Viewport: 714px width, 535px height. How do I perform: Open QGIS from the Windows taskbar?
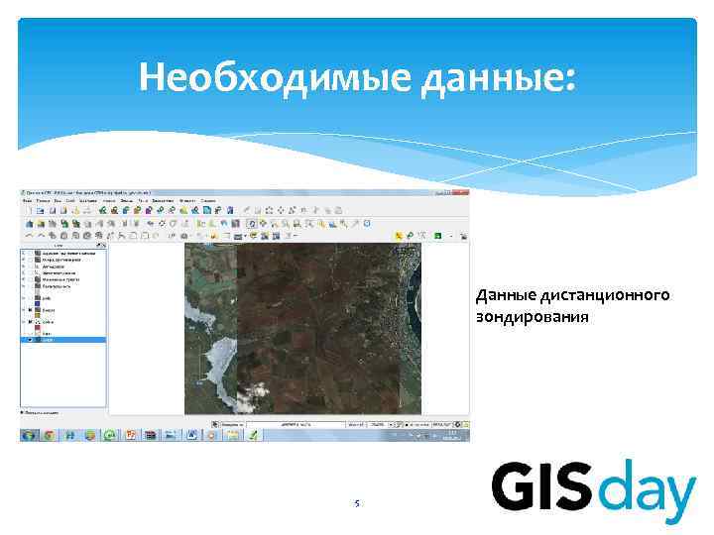[253, 435]
